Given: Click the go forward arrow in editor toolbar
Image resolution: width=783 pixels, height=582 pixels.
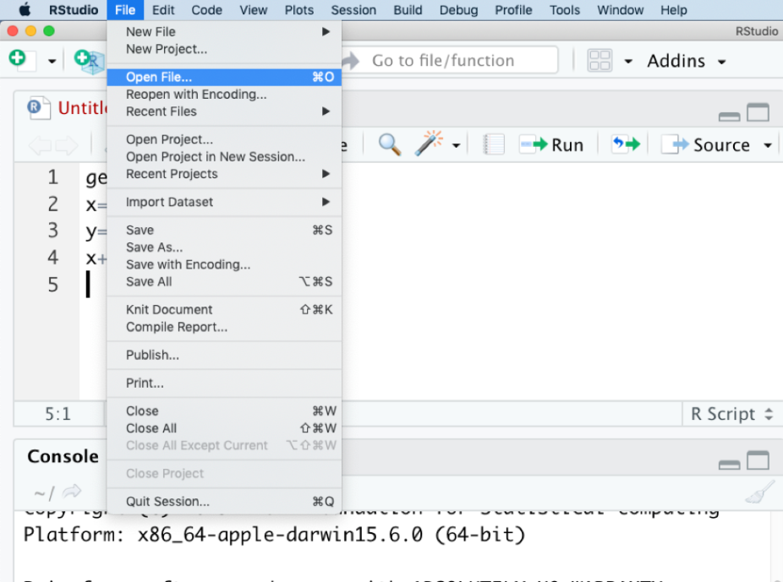Looking at the screenshot, I should coord(67,145).
